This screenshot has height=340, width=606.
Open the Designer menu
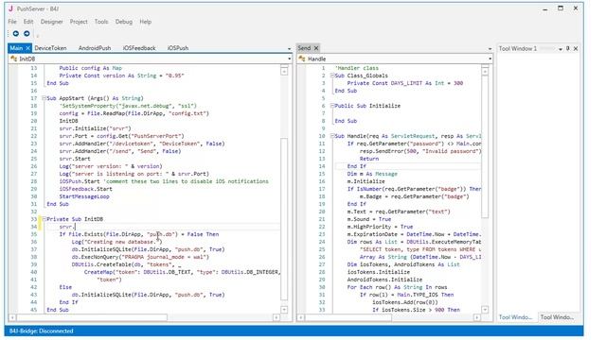[x=51, y=22]
